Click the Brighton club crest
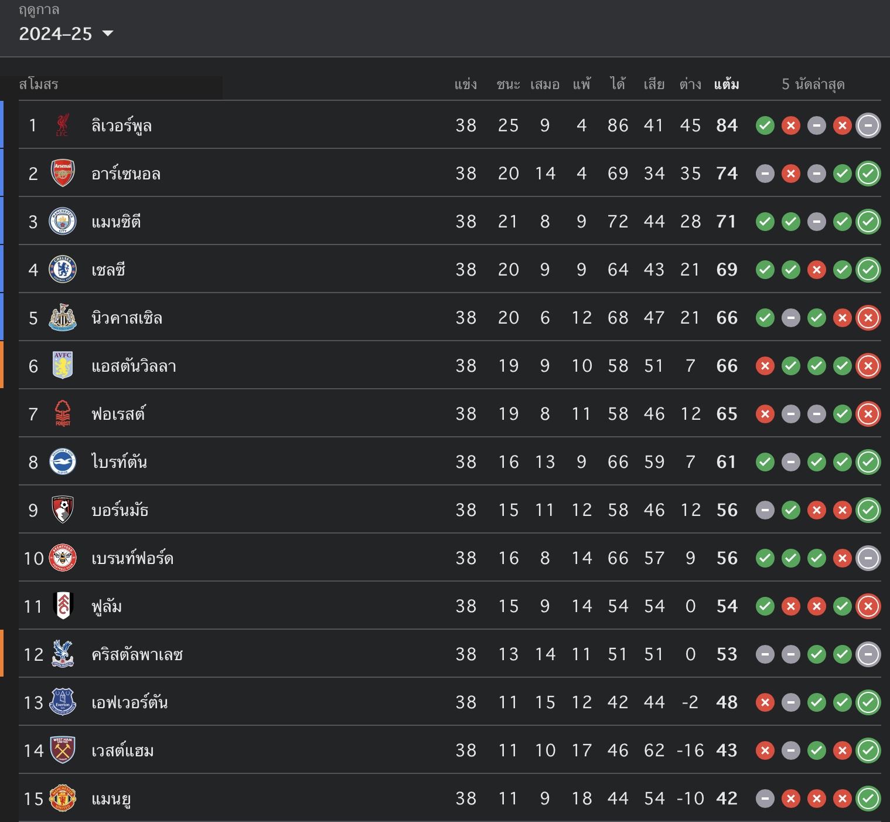 click(x=63, y=461)
